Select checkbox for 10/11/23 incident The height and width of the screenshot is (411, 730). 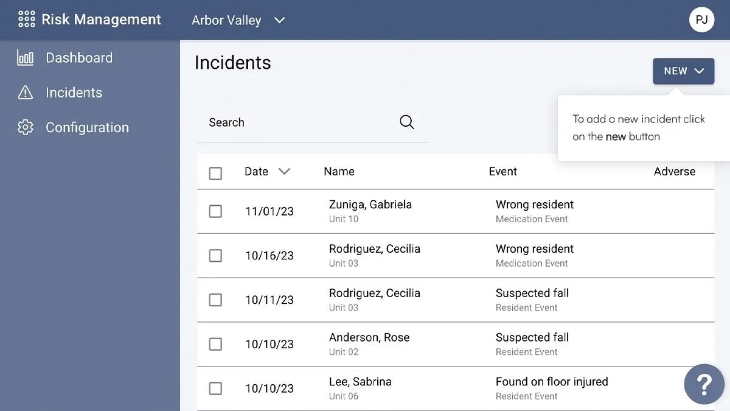(215, 300)
